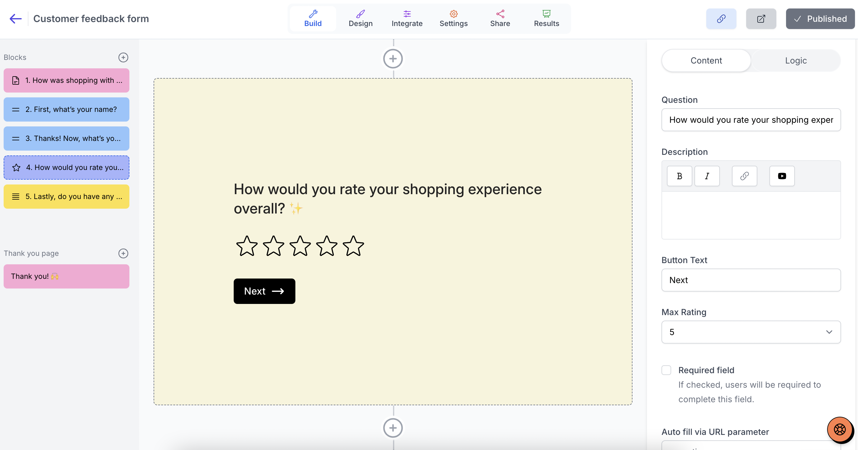Insert link in Description editor
The width and height of the screenshot is (858, 450).
pyautogui.click(x=744, y=176)
